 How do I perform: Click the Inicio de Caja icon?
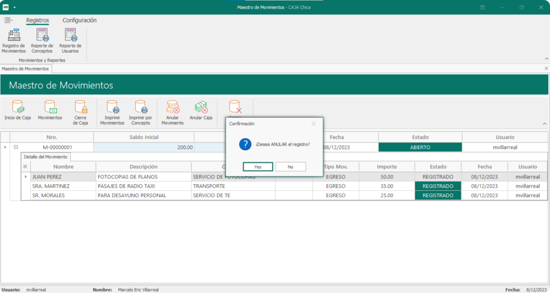coord(18,107)
